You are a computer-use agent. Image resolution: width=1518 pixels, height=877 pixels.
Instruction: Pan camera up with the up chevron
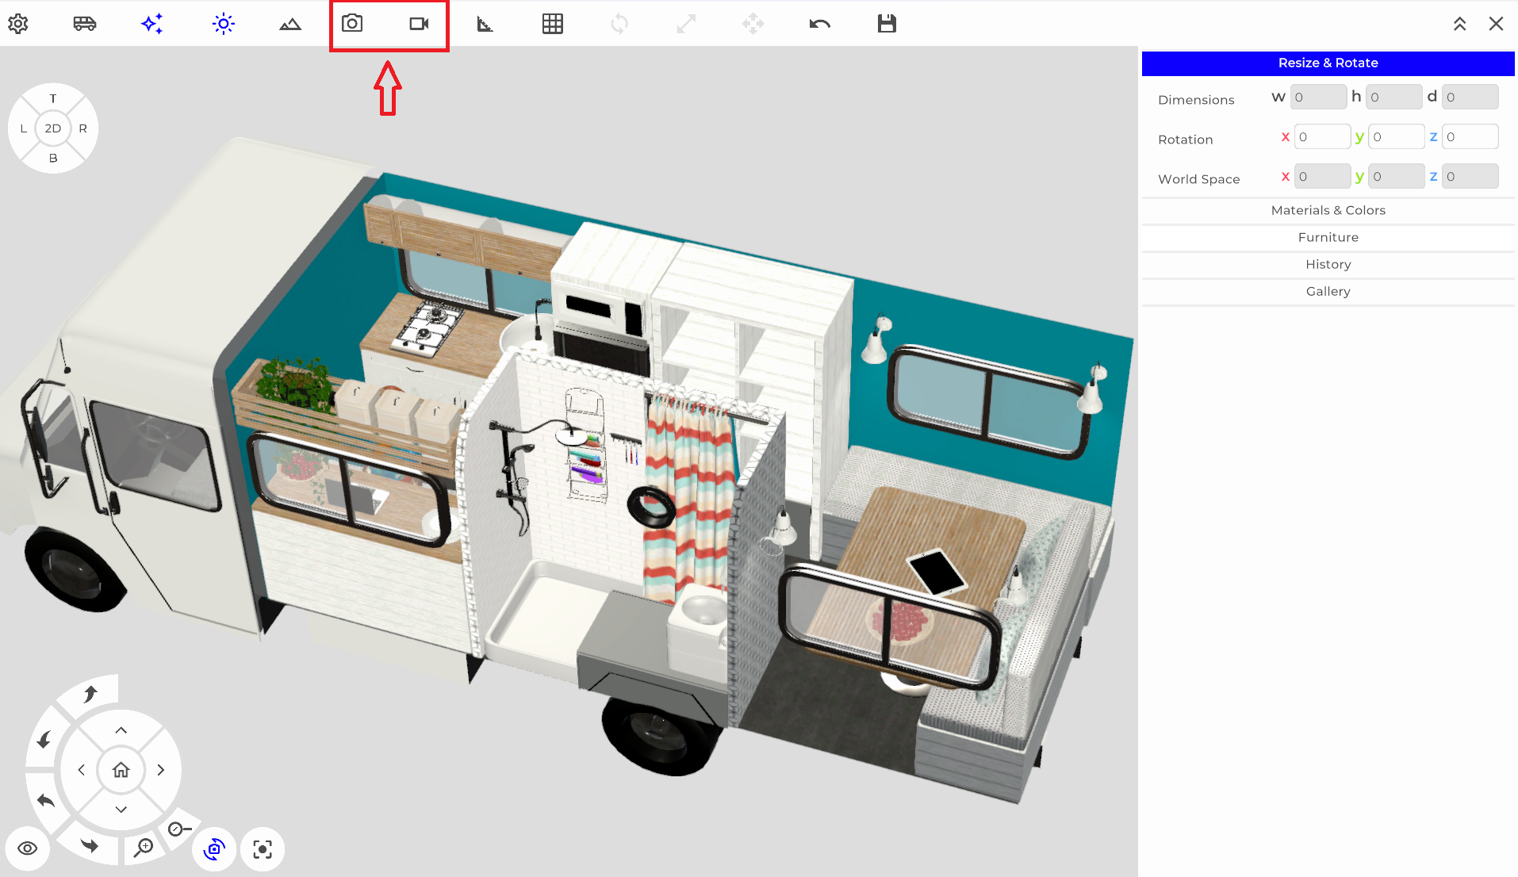[121, 730]
